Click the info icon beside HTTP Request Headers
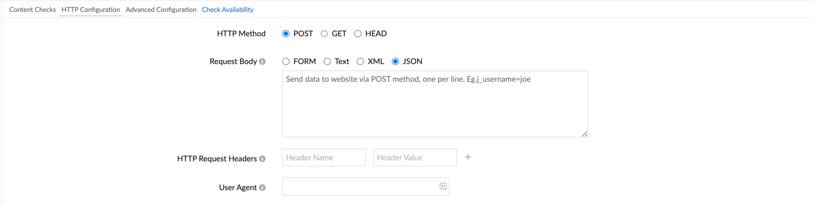This screenshot has width=813, height=205. click(262, 159)
